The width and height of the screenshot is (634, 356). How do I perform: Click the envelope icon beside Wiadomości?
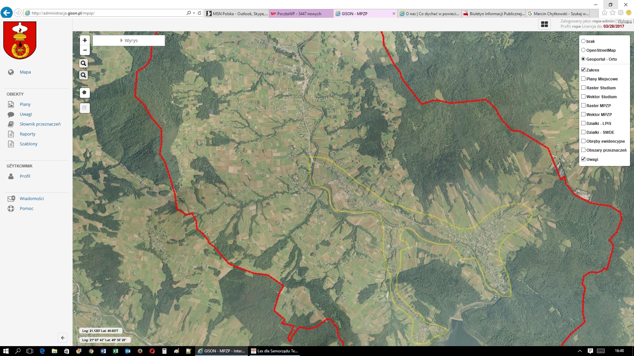11,198
